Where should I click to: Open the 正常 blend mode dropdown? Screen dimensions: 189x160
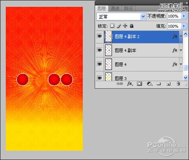tap(121, 17)
